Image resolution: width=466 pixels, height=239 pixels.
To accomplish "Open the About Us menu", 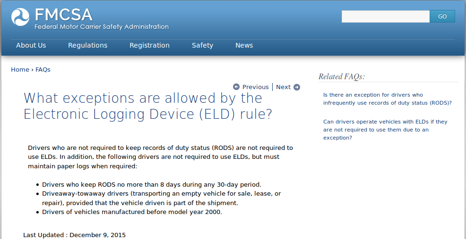I will click(x=31, y=45).
